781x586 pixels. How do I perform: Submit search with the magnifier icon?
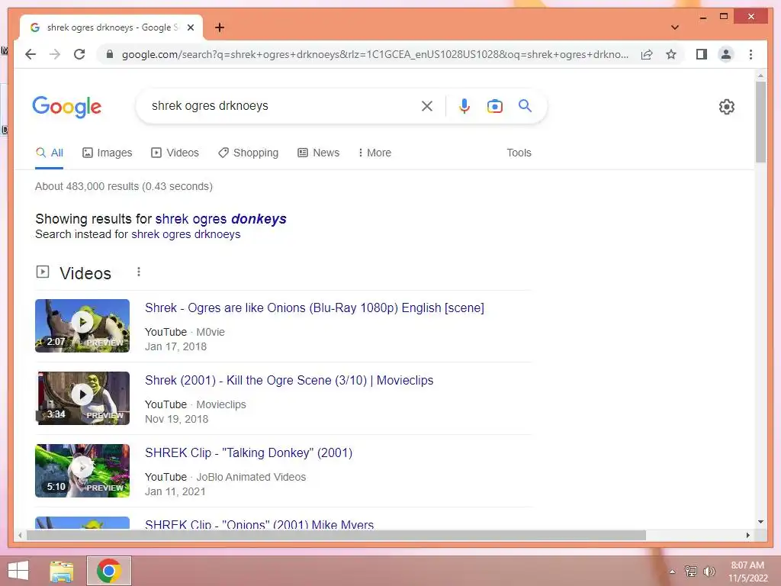click(x=525, y=105)
